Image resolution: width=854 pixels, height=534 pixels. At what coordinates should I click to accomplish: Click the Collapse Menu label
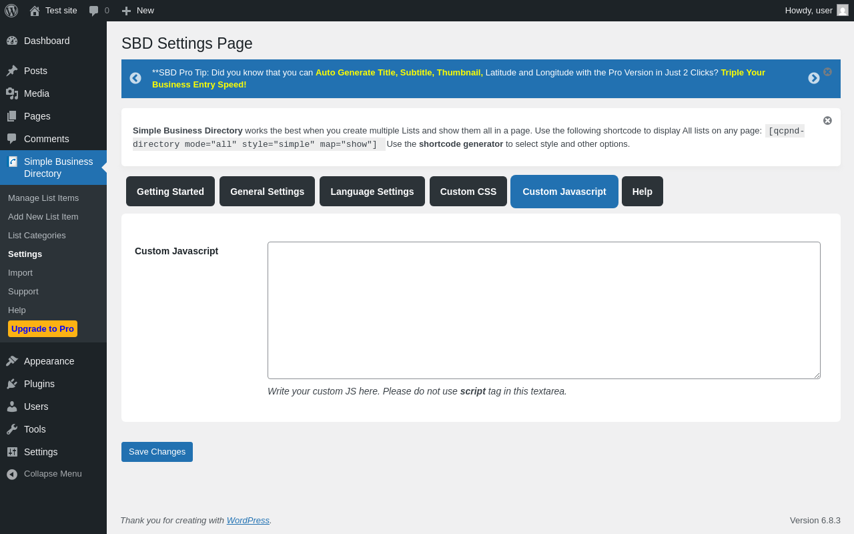pos(53,474)
